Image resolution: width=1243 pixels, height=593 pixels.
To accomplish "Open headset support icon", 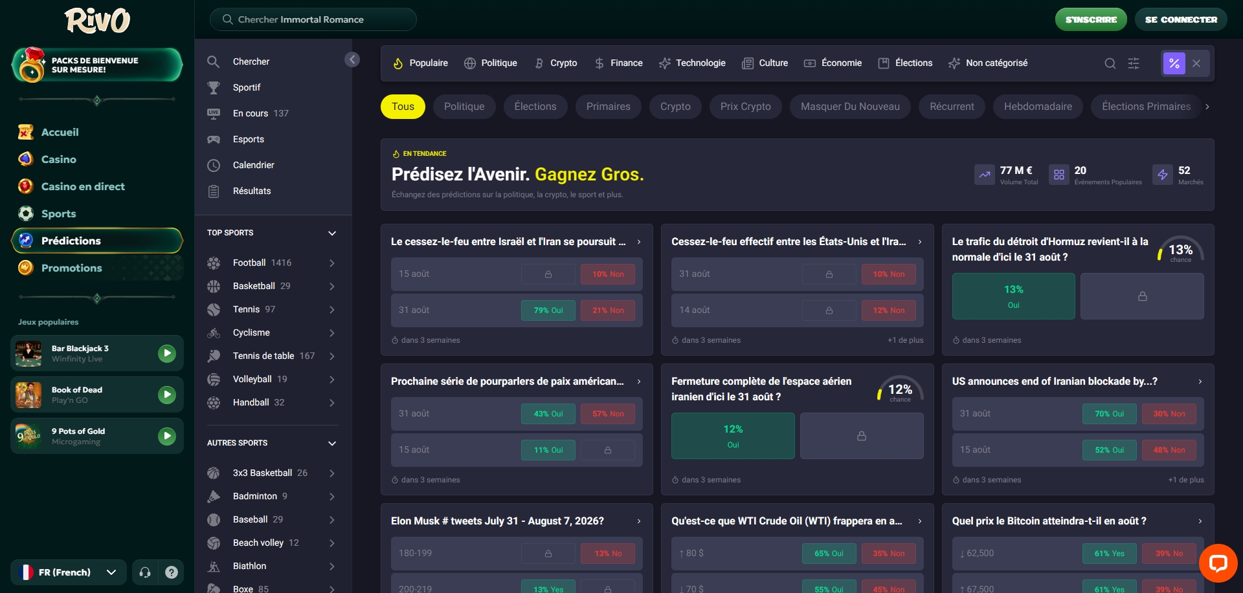I will point(145,572).
